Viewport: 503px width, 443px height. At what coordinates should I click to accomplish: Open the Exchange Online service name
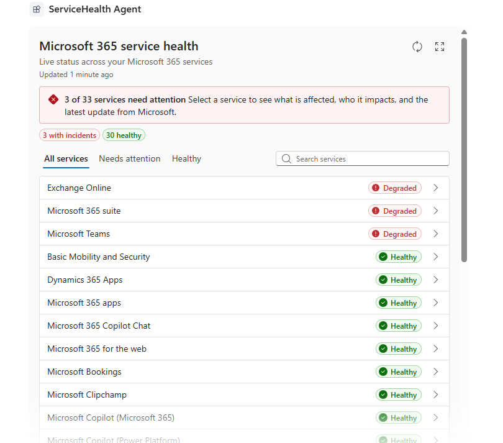79,188
